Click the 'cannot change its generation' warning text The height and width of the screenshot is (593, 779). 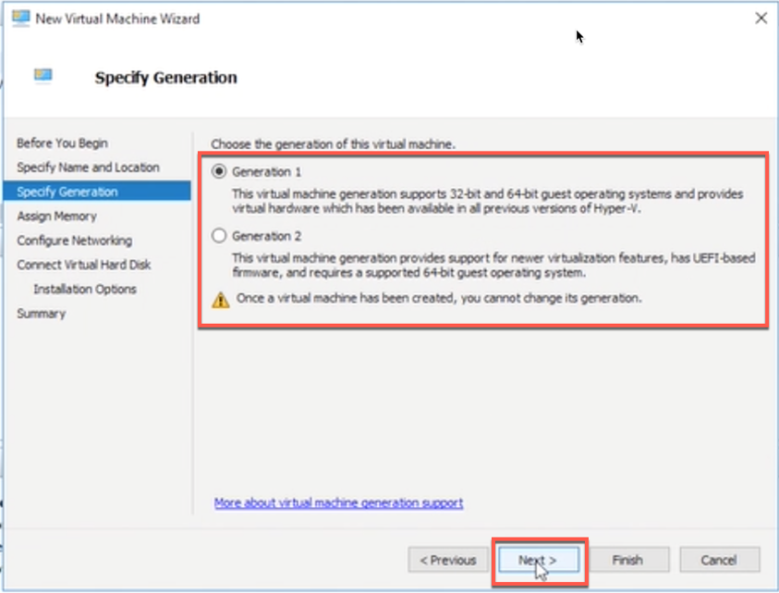[439, 298]
